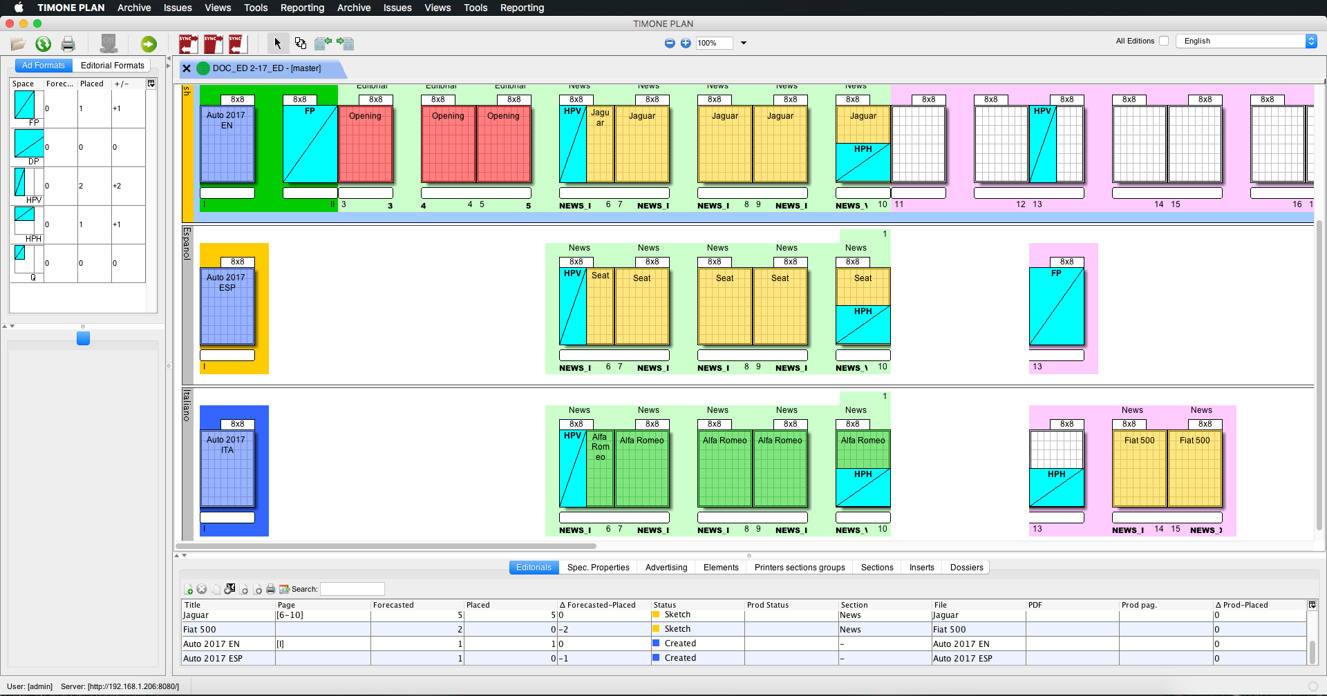This screenshot has height=696, width=1327.
Task: Click the printer icon in main toolbar
Action: pyautogui.click(x=68, y=44)
